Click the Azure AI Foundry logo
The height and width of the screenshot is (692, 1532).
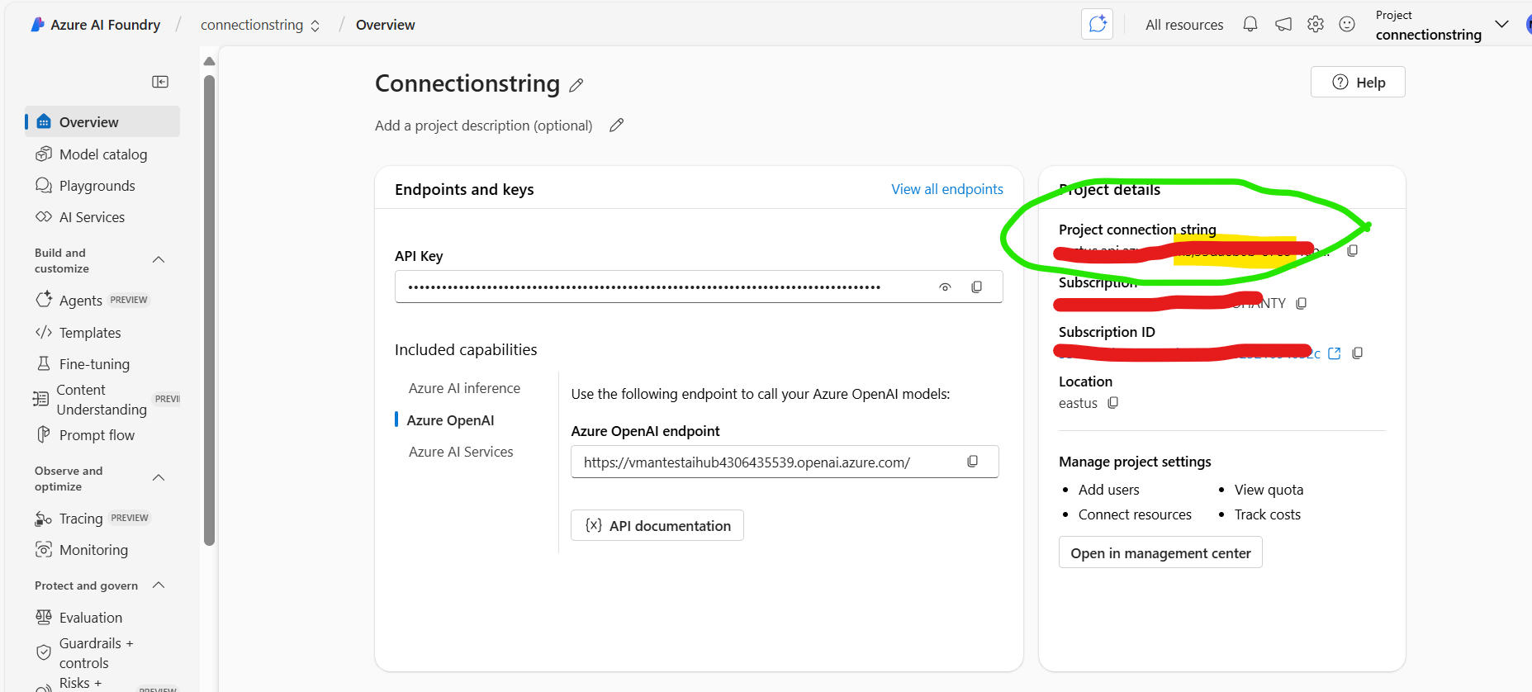38,25
